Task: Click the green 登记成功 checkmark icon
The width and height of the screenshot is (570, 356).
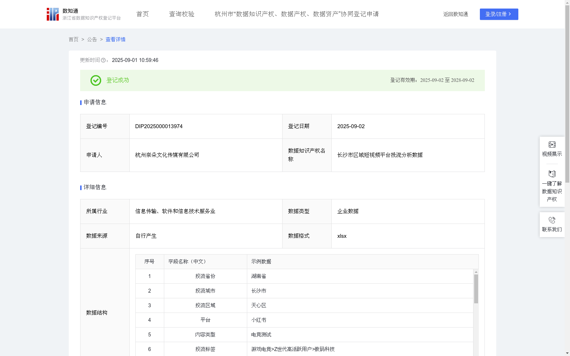Action: [96, 80]
